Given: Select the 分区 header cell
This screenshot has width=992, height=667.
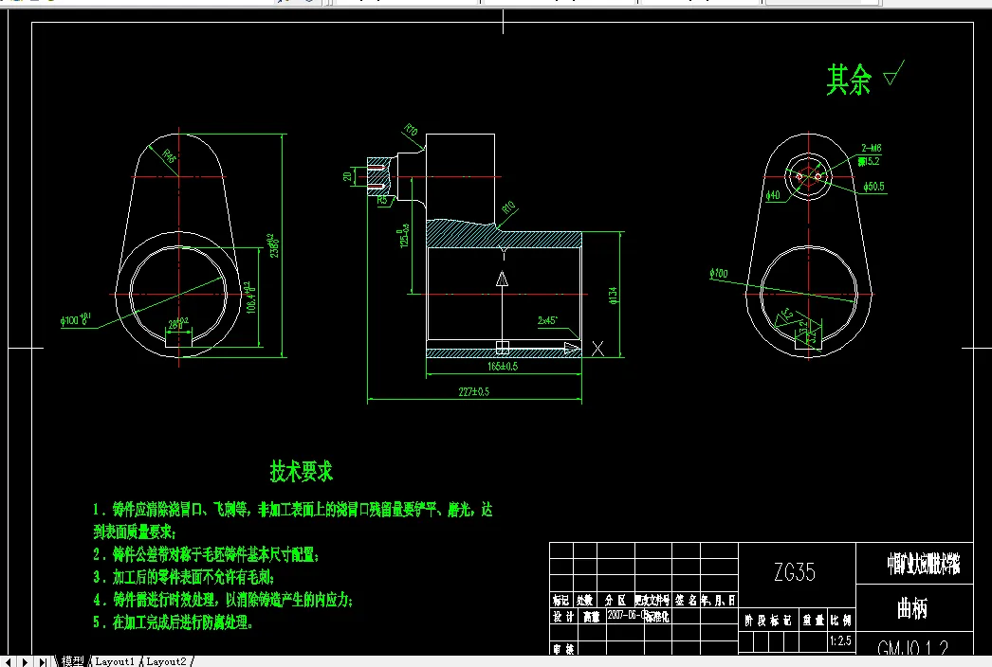Looking at the screenshot, I should pos(615,600).
